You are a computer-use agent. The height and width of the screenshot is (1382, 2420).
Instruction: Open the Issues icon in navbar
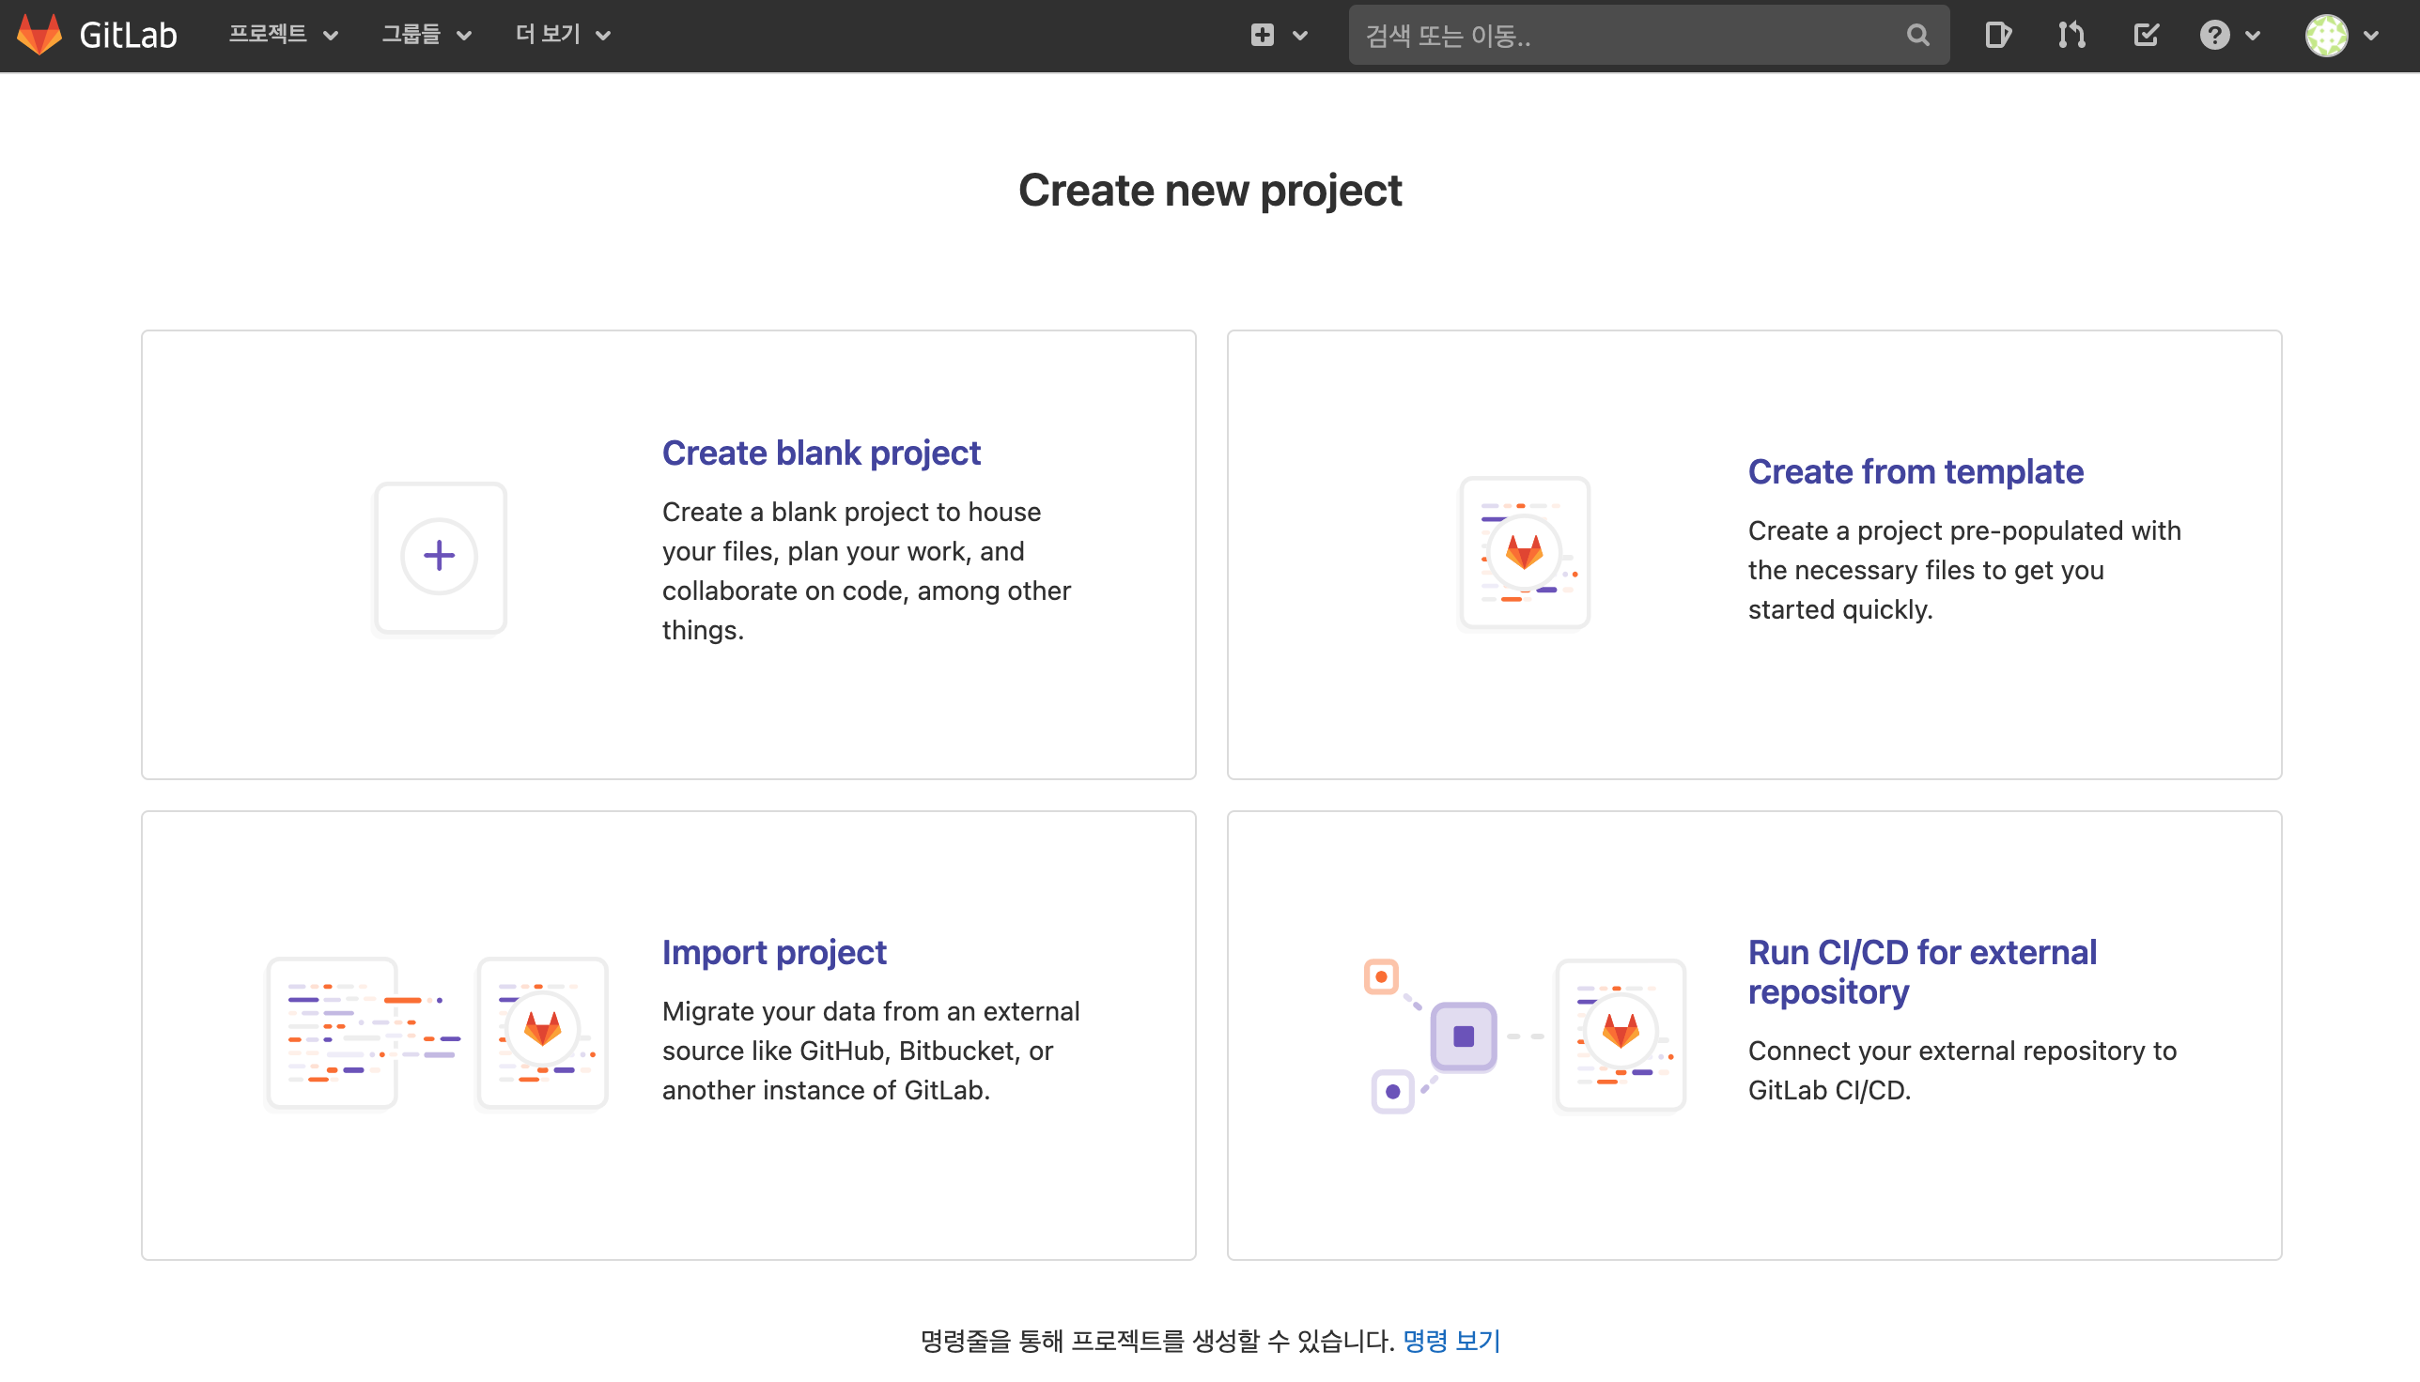pyautogui.click(x=1997, y=35)
